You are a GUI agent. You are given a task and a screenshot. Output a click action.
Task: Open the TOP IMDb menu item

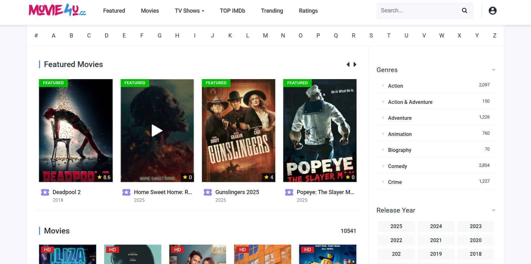click(x=232, y=11)
